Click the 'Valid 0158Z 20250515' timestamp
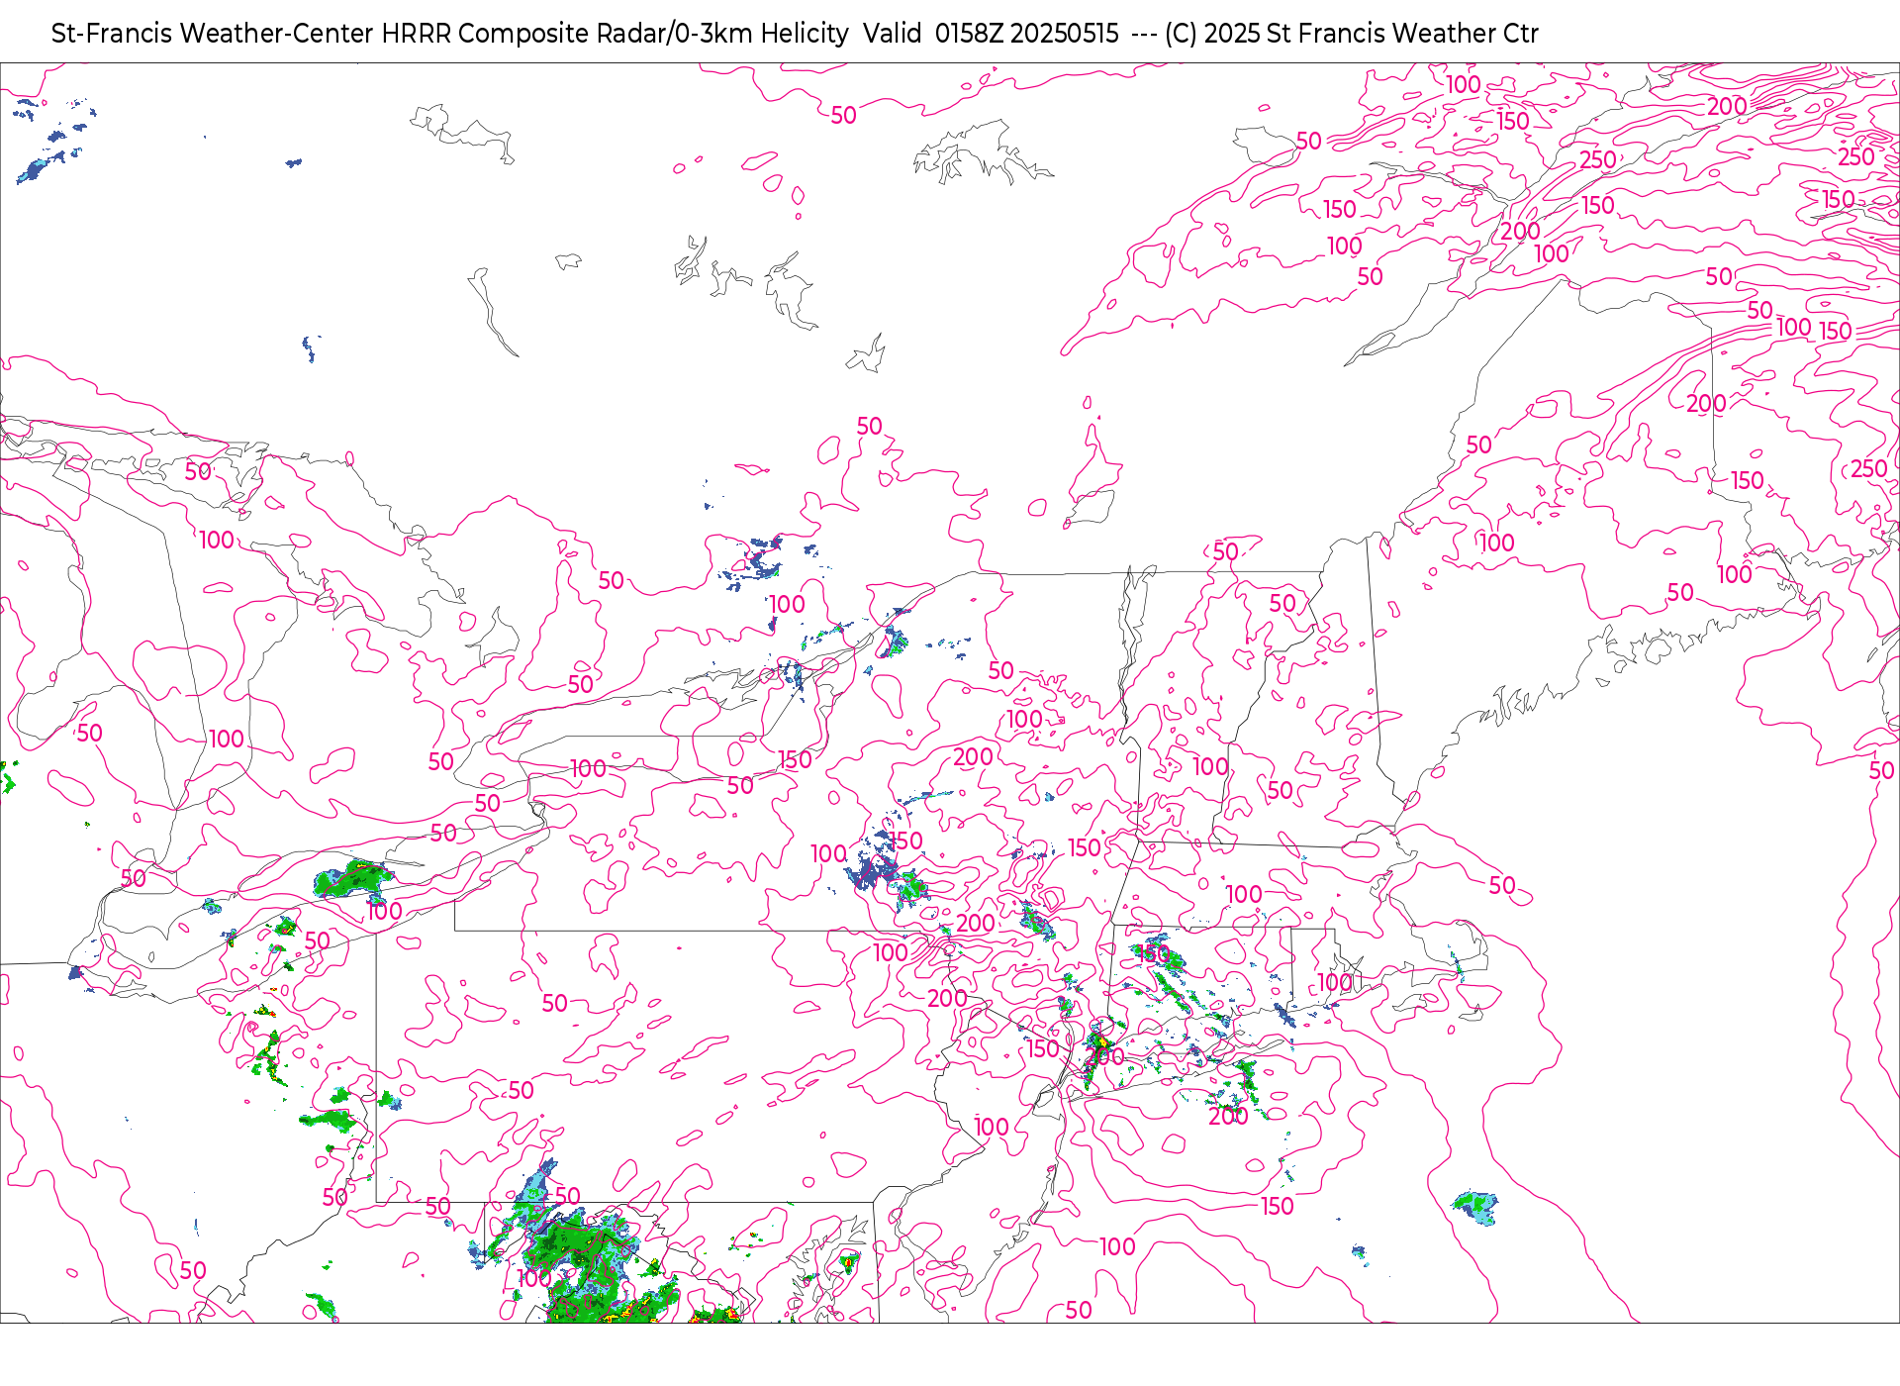The height and width of the screenshot is (1386, 1900). pyautogui.click(x=991, y=34)
